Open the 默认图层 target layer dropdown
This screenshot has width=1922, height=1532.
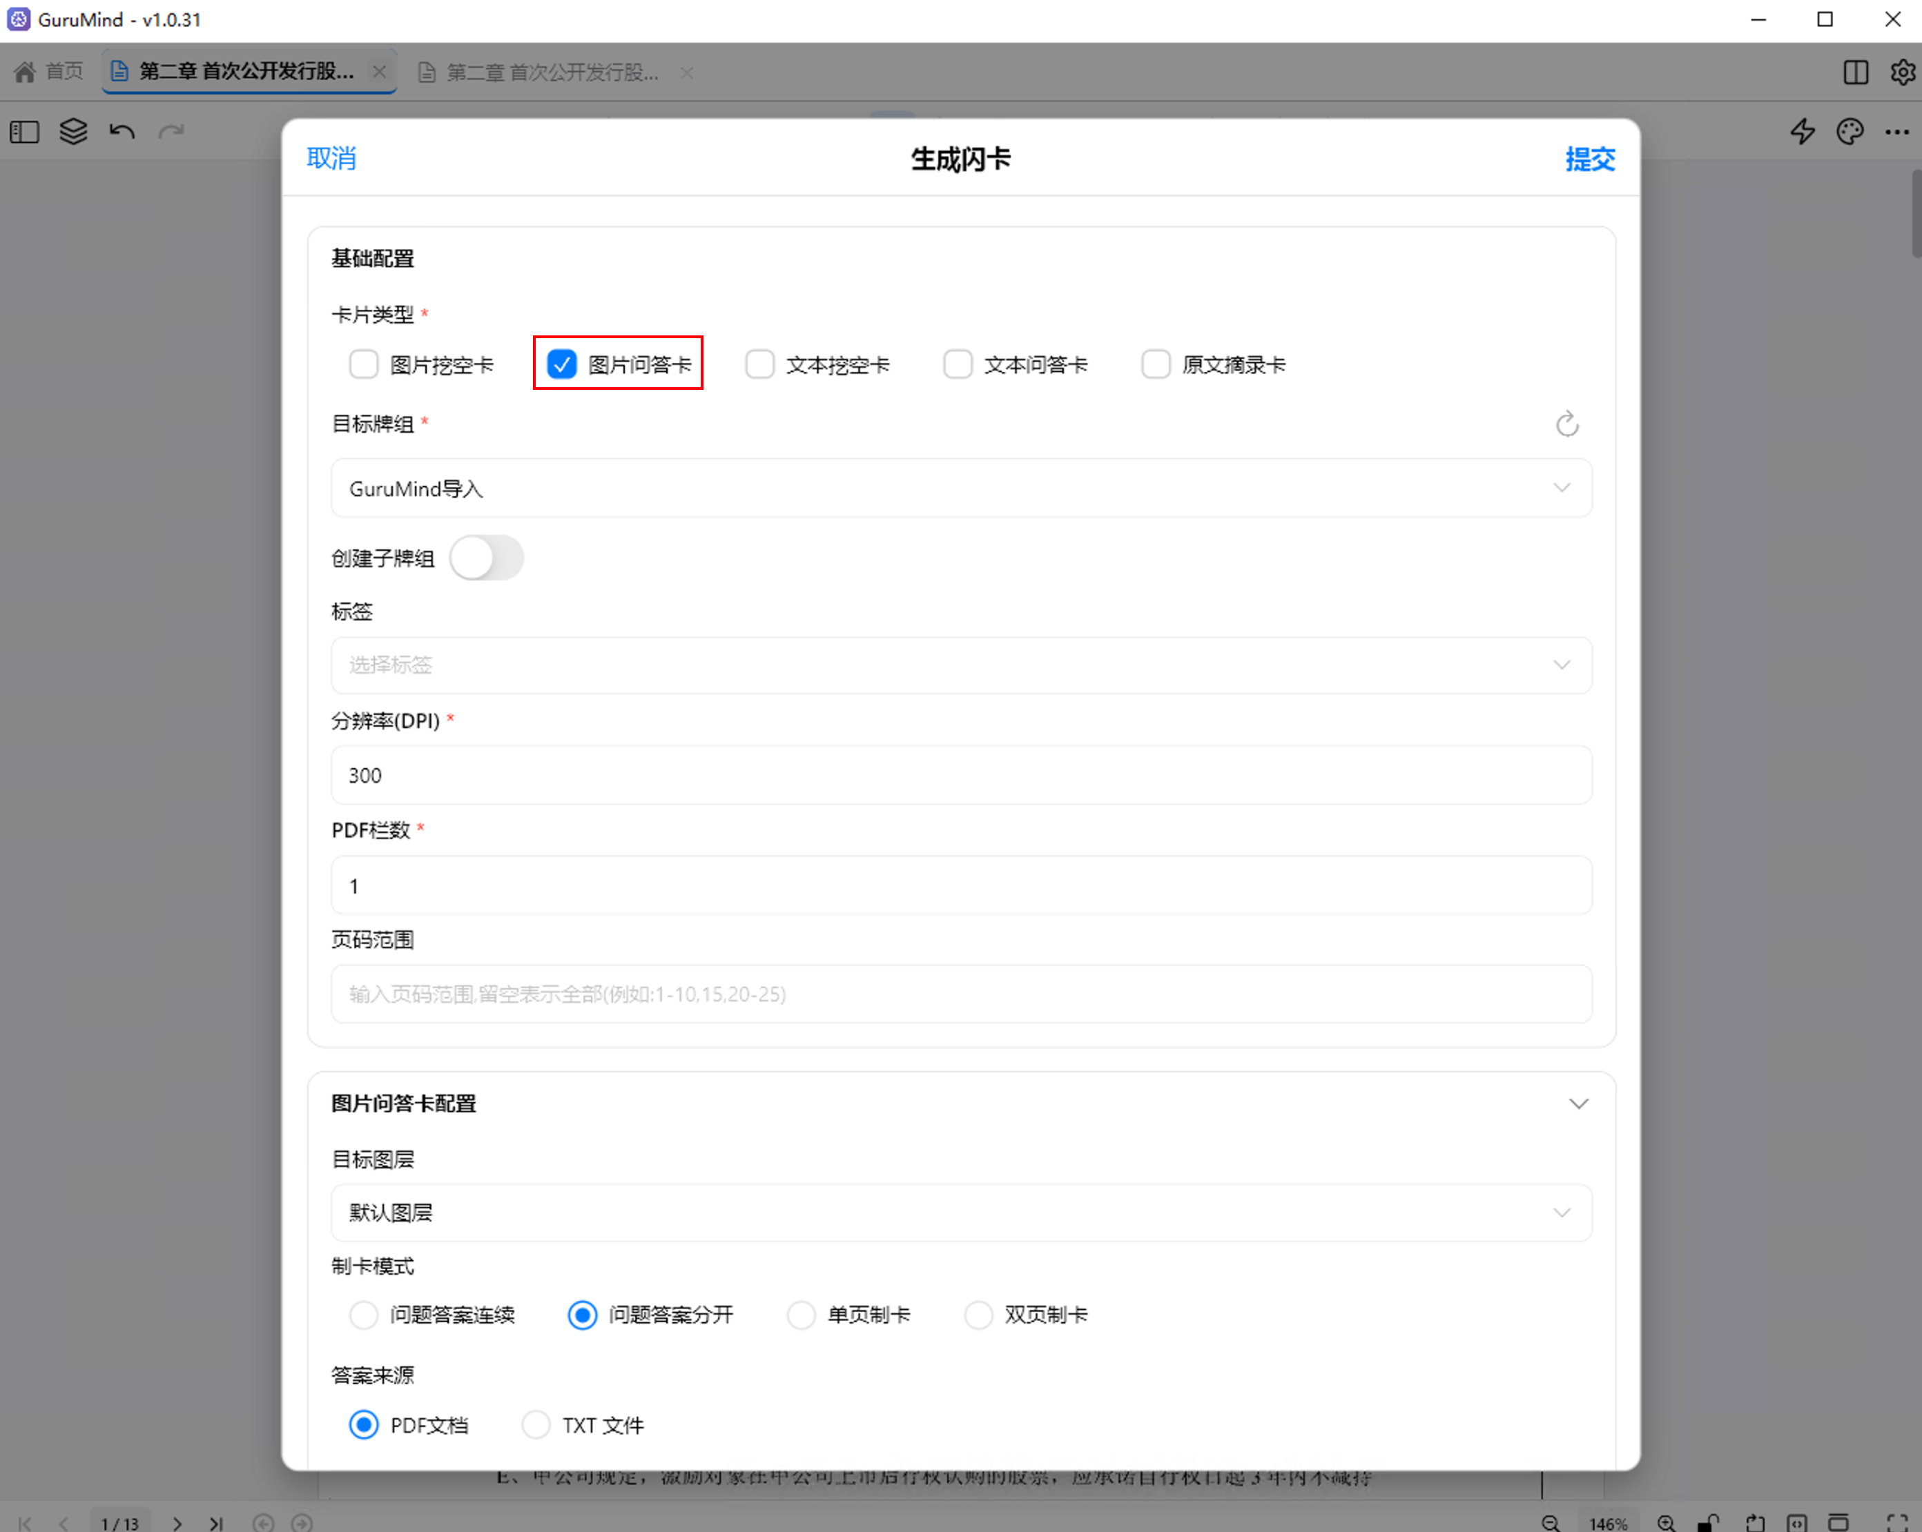(x=961, y=1213)
